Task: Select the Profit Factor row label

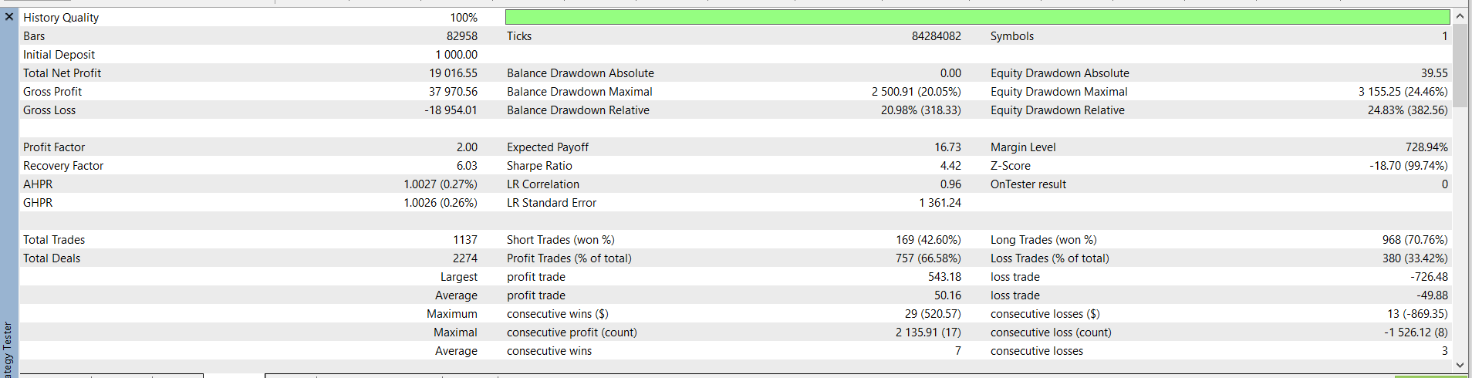Action: 54,147
